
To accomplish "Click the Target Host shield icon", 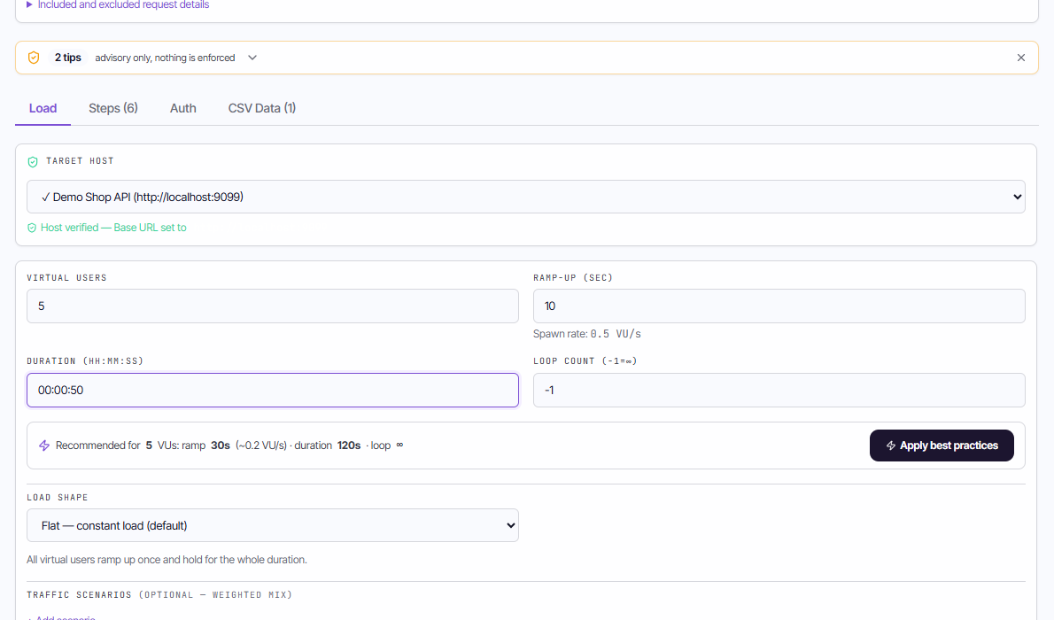I will click(32, 161).
